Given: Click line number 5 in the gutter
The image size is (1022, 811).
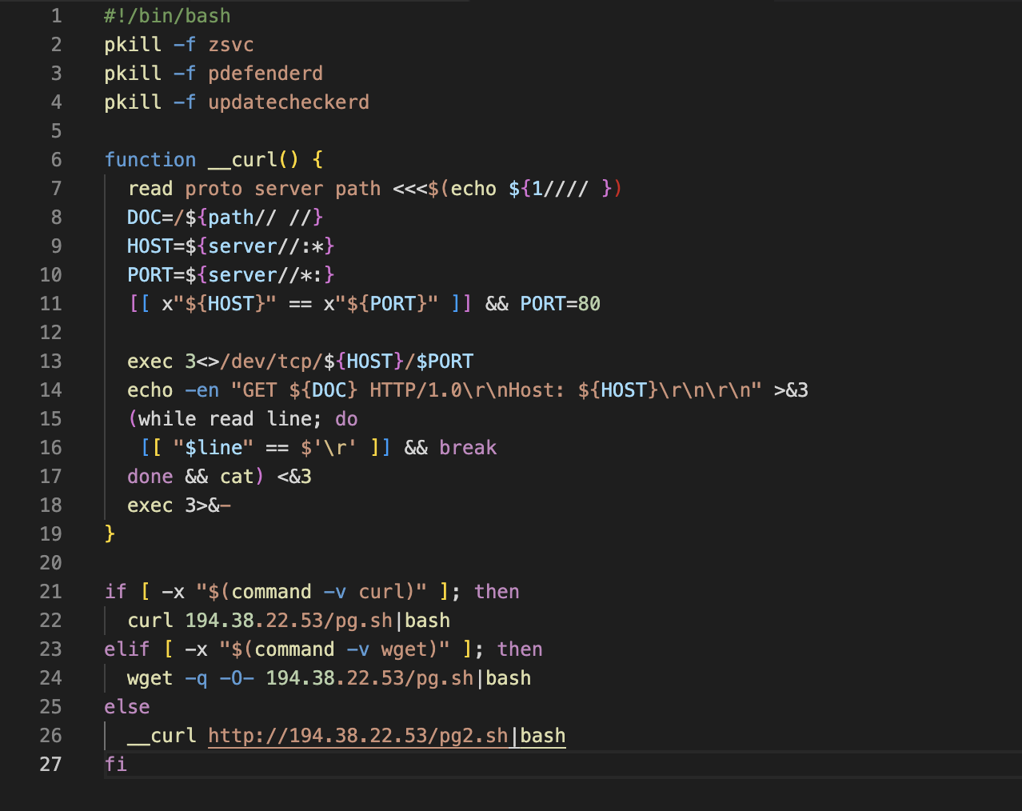Looking at the screenshot, I should (x=56, y=131).
